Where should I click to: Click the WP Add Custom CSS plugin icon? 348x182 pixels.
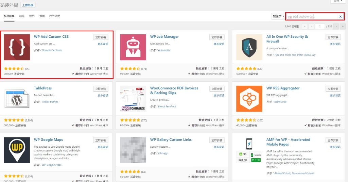[x=17, y=47]
